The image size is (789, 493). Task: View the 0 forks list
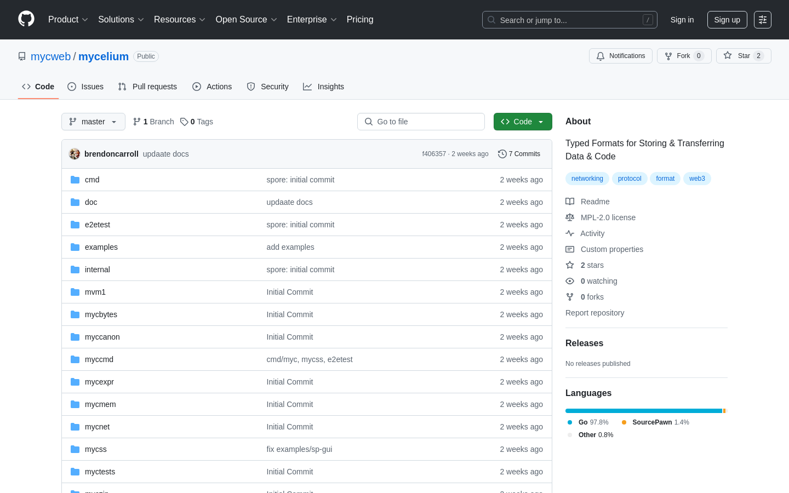[585, 297]
